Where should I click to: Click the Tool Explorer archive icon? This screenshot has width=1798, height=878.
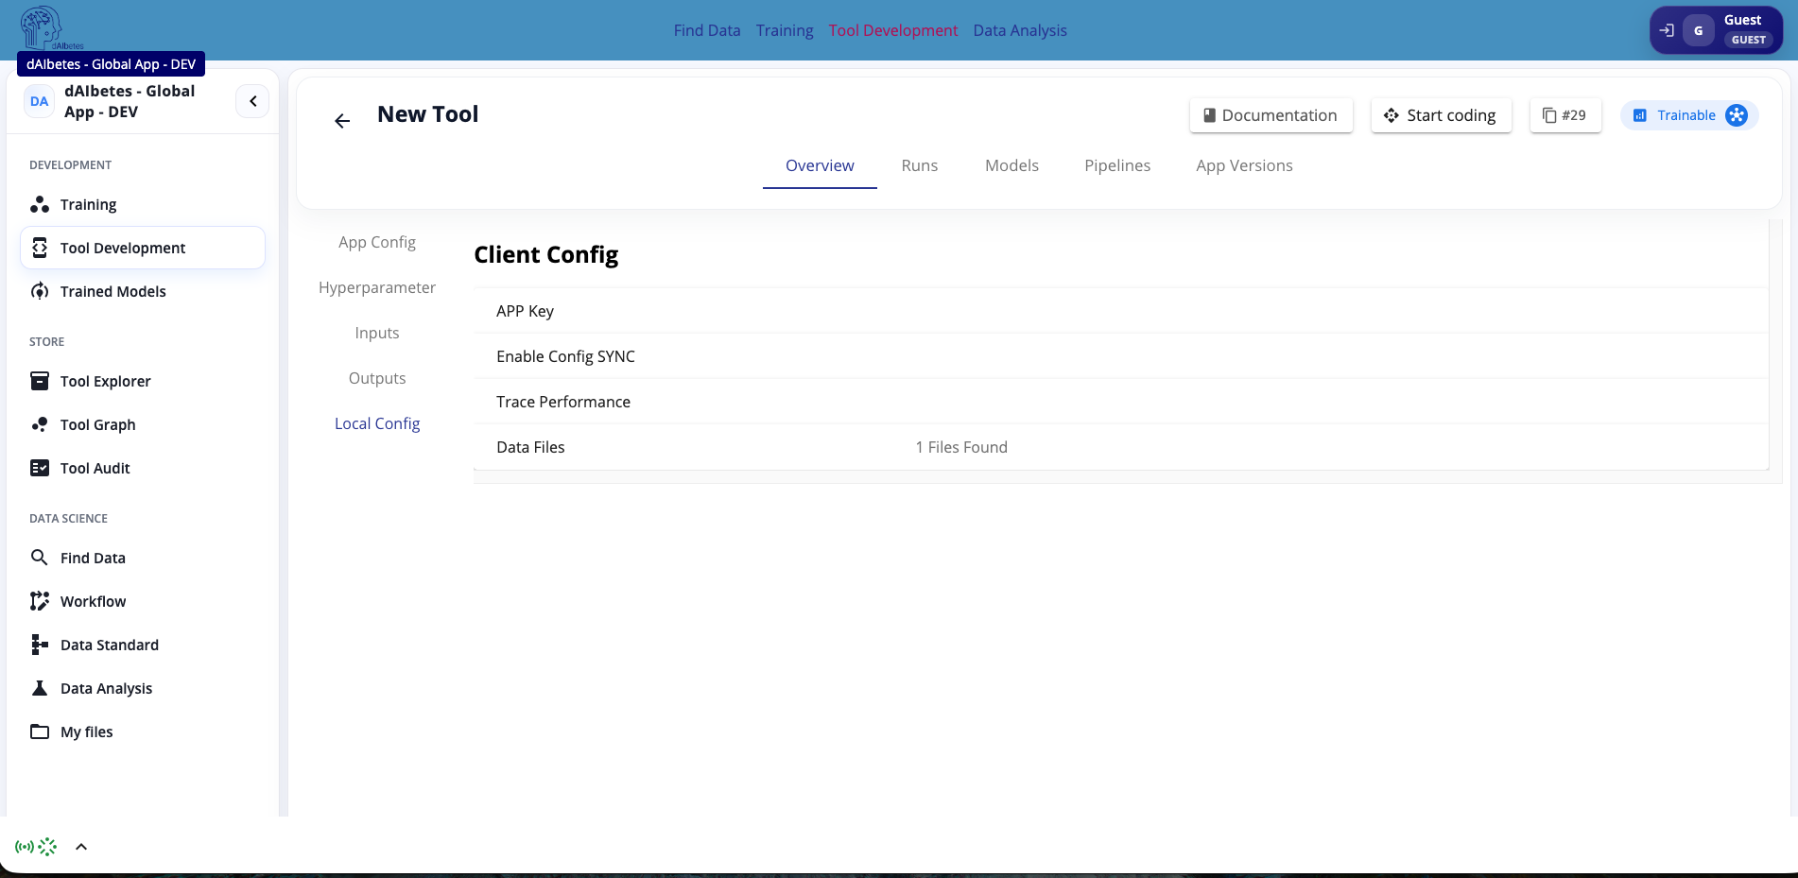point(40,381)
